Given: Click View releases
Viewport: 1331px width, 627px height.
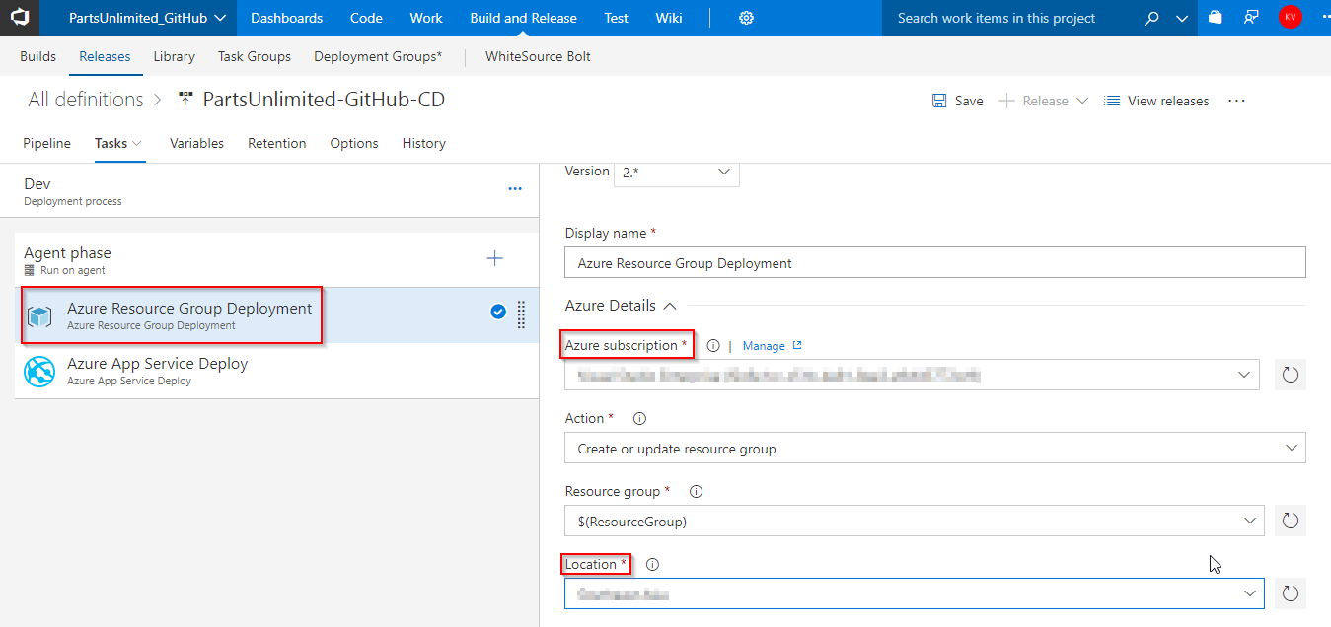Looking at the screenshot, I should point(1156,101).
